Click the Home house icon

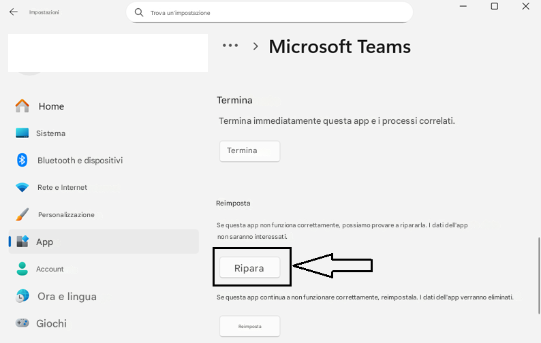22,106
